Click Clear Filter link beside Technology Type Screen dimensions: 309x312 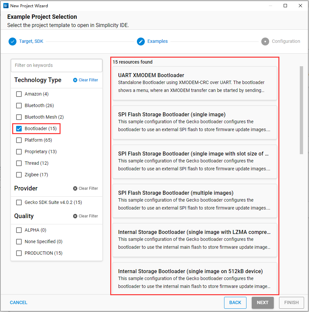88,80
